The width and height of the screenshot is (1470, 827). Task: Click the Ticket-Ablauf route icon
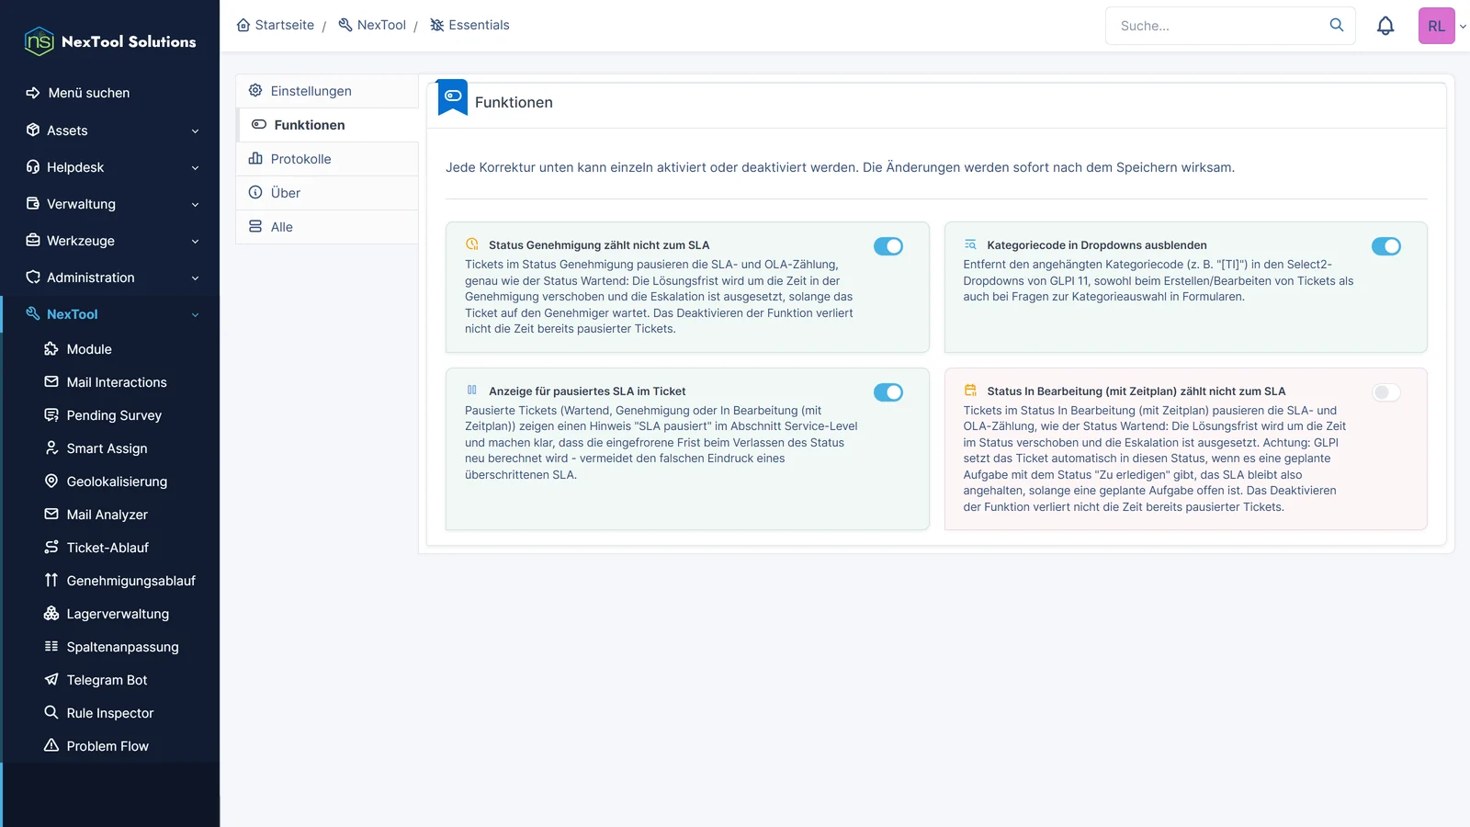coord(51,547)
